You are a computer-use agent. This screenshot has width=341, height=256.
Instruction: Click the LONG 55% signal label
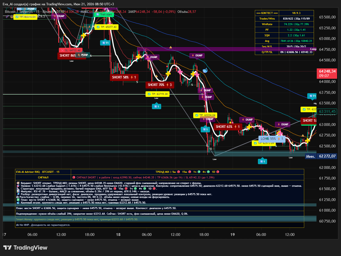pyautogui.click(x=272, y=138)
